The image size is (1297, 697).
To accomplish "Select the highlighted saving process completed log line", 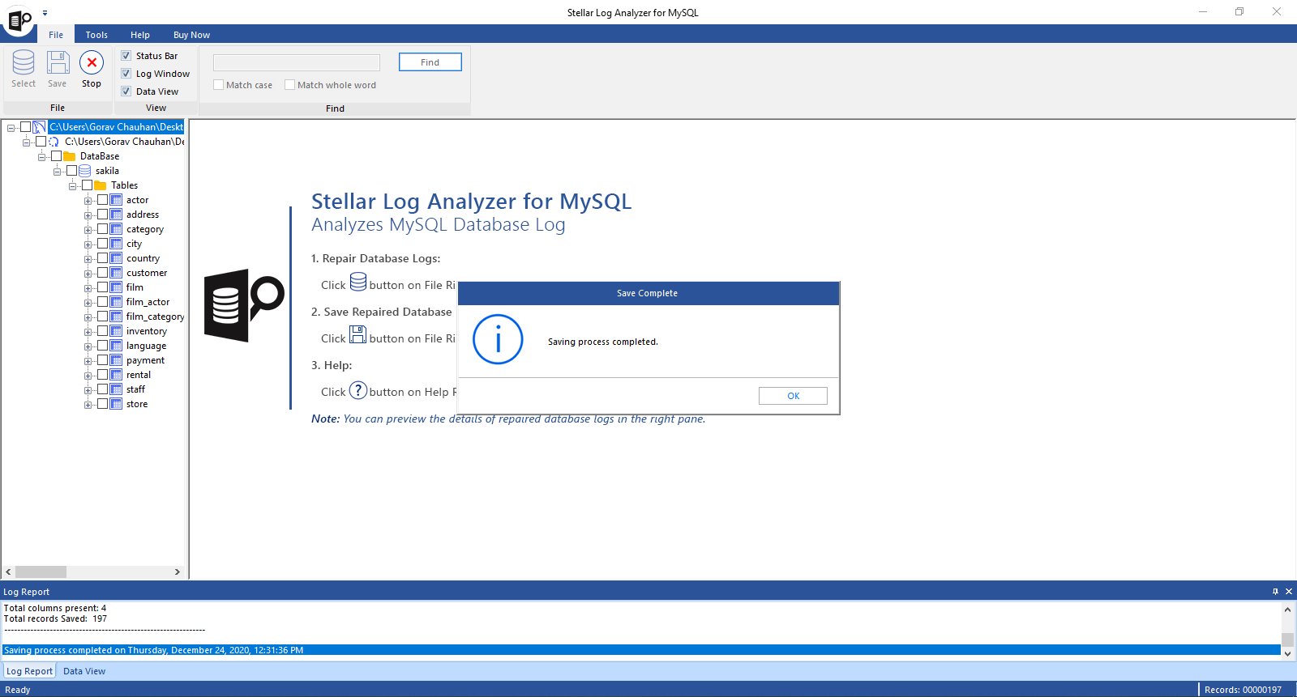I will coord(641,650).
